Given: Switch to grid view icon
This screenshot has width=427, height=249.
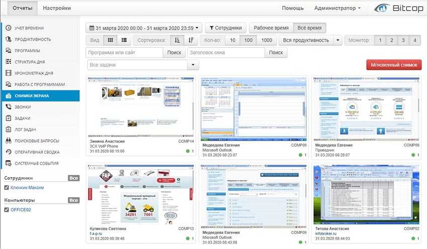Looking at the screenshot, I should tap(111, 40).
